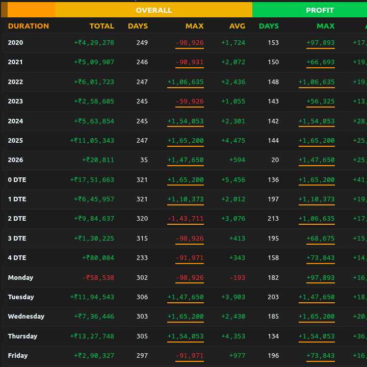Click the DAYS header under PROFIT

269,26
